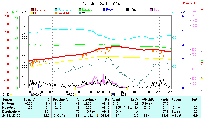Click the Windböen column header in table
The height and width of the screenshot is (118, 203).
pos(149,100)
